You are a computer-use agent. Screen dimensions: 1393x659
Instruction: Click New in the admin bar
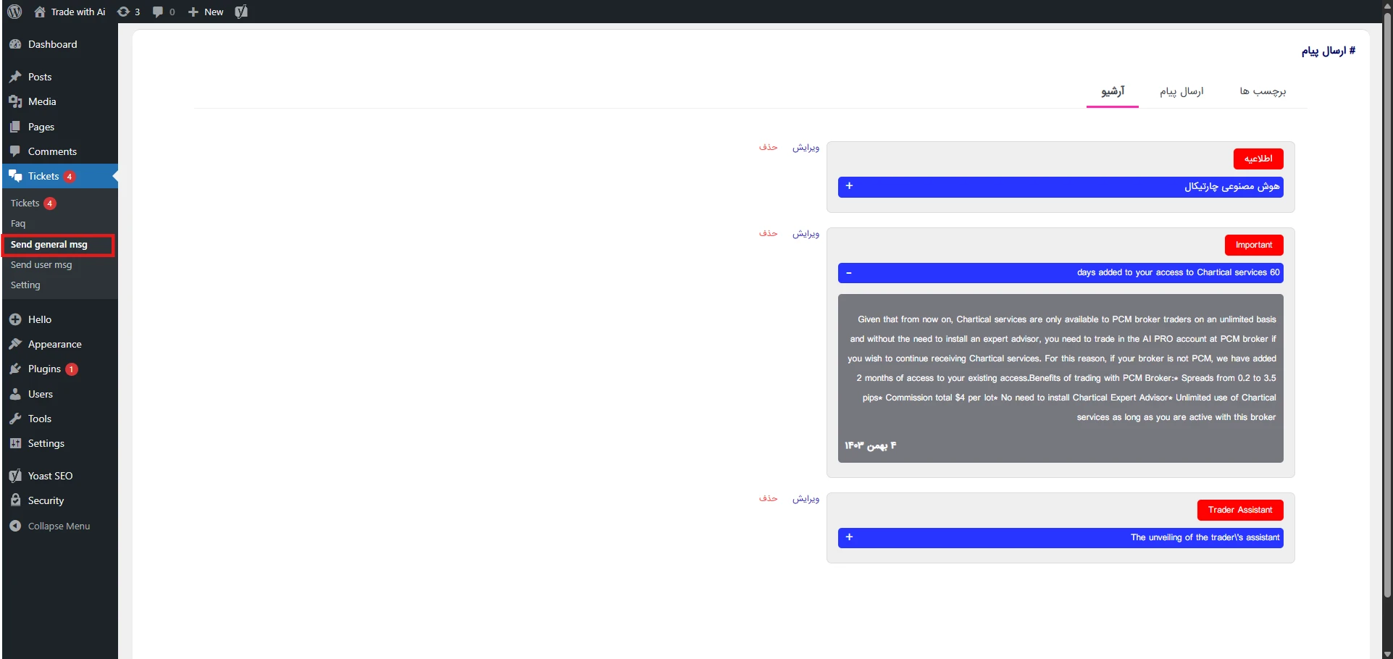[x=206, y=12]
